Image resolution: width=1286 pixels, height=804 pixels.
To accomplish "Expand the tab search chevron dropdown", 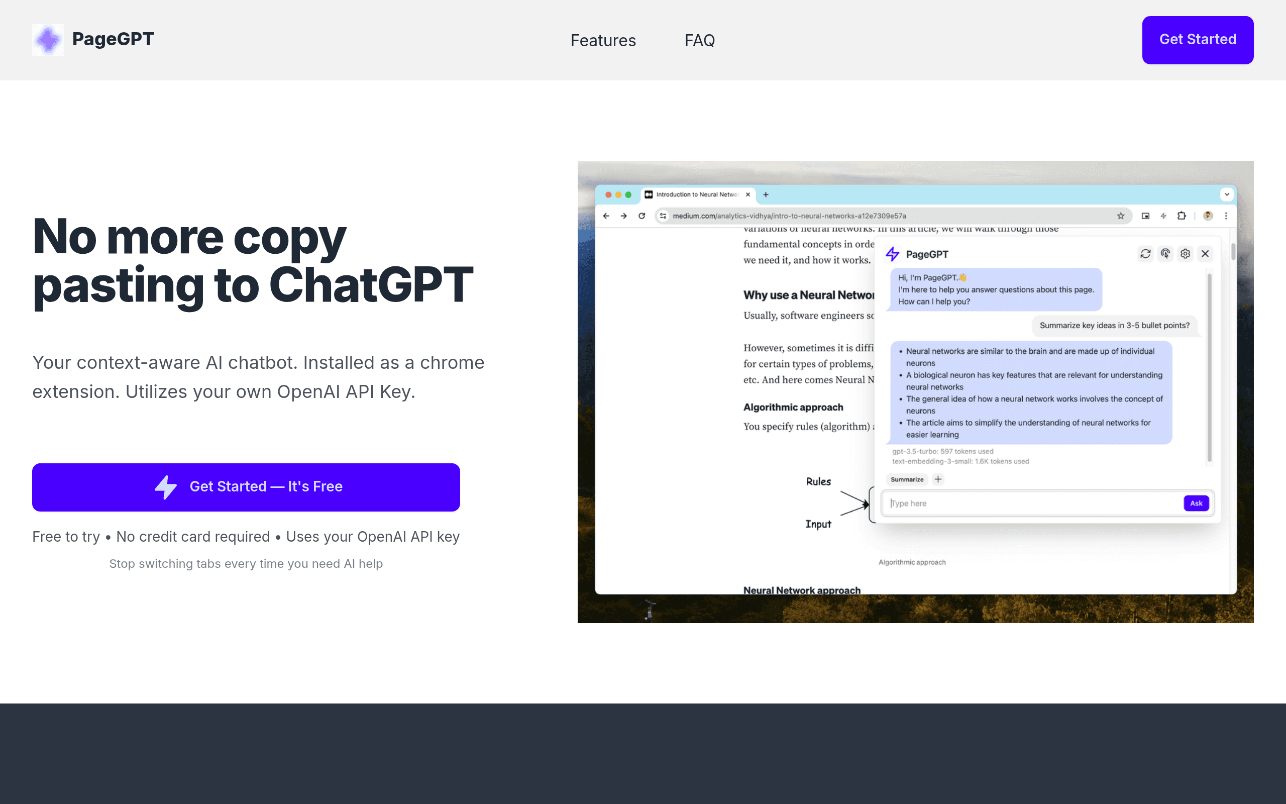I will tap(1227, 194).
